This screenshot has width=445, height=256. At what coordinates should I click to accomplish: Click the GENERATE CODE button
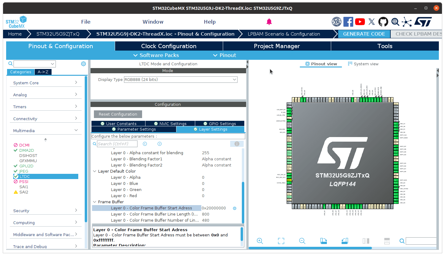pyautogui.click(x=363, y=34)
